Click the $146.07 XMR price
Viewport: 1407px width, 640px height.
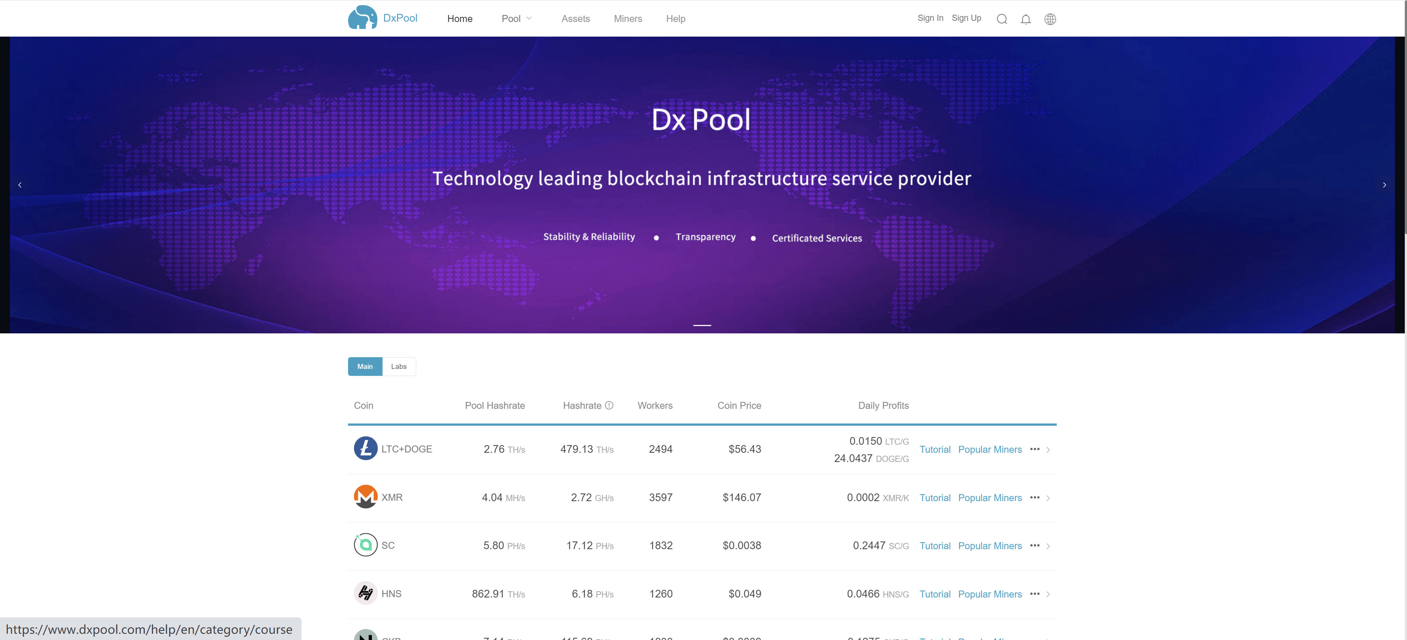pos(741,497)
